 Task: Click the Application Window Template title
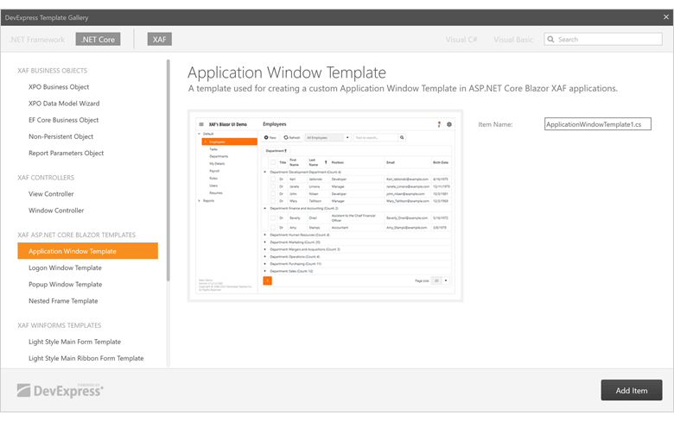coord(287,72)
